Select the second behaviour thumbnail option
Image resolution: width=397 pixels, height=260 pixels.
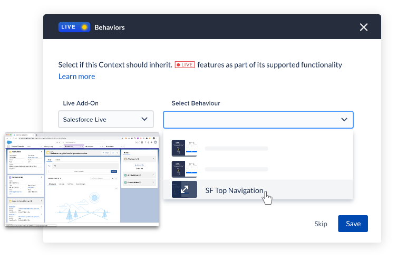(x=185, y=169)
